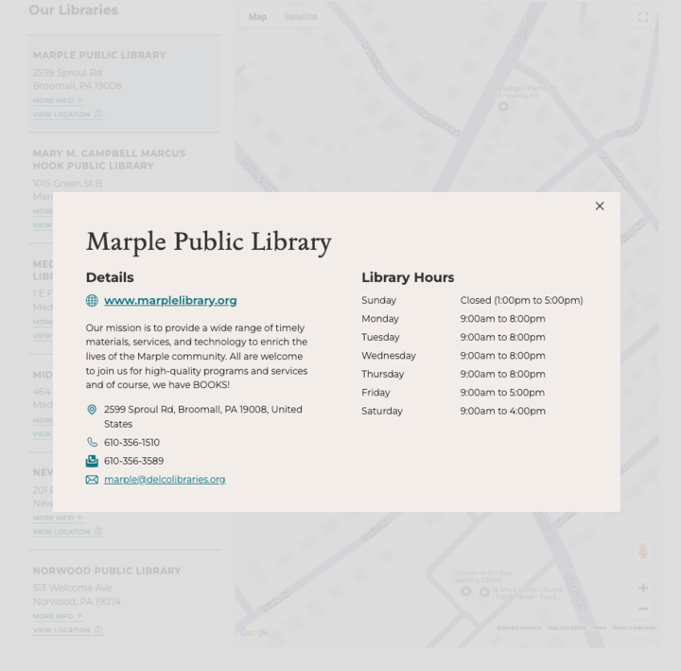Click the Marple Public Library dialog title
Image resolution: width=681 pixels, height=671 pixels.
click(209, 242)
